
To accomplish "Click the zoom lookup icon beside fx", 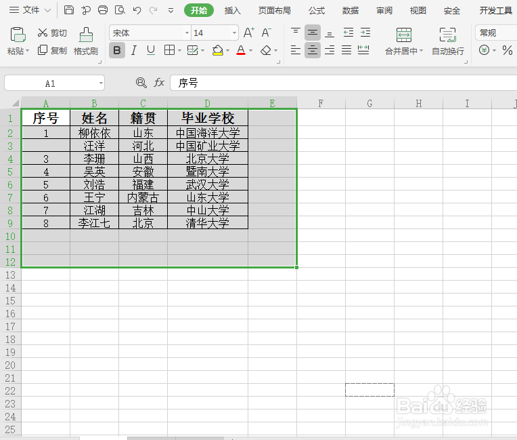I will point(141,83).
